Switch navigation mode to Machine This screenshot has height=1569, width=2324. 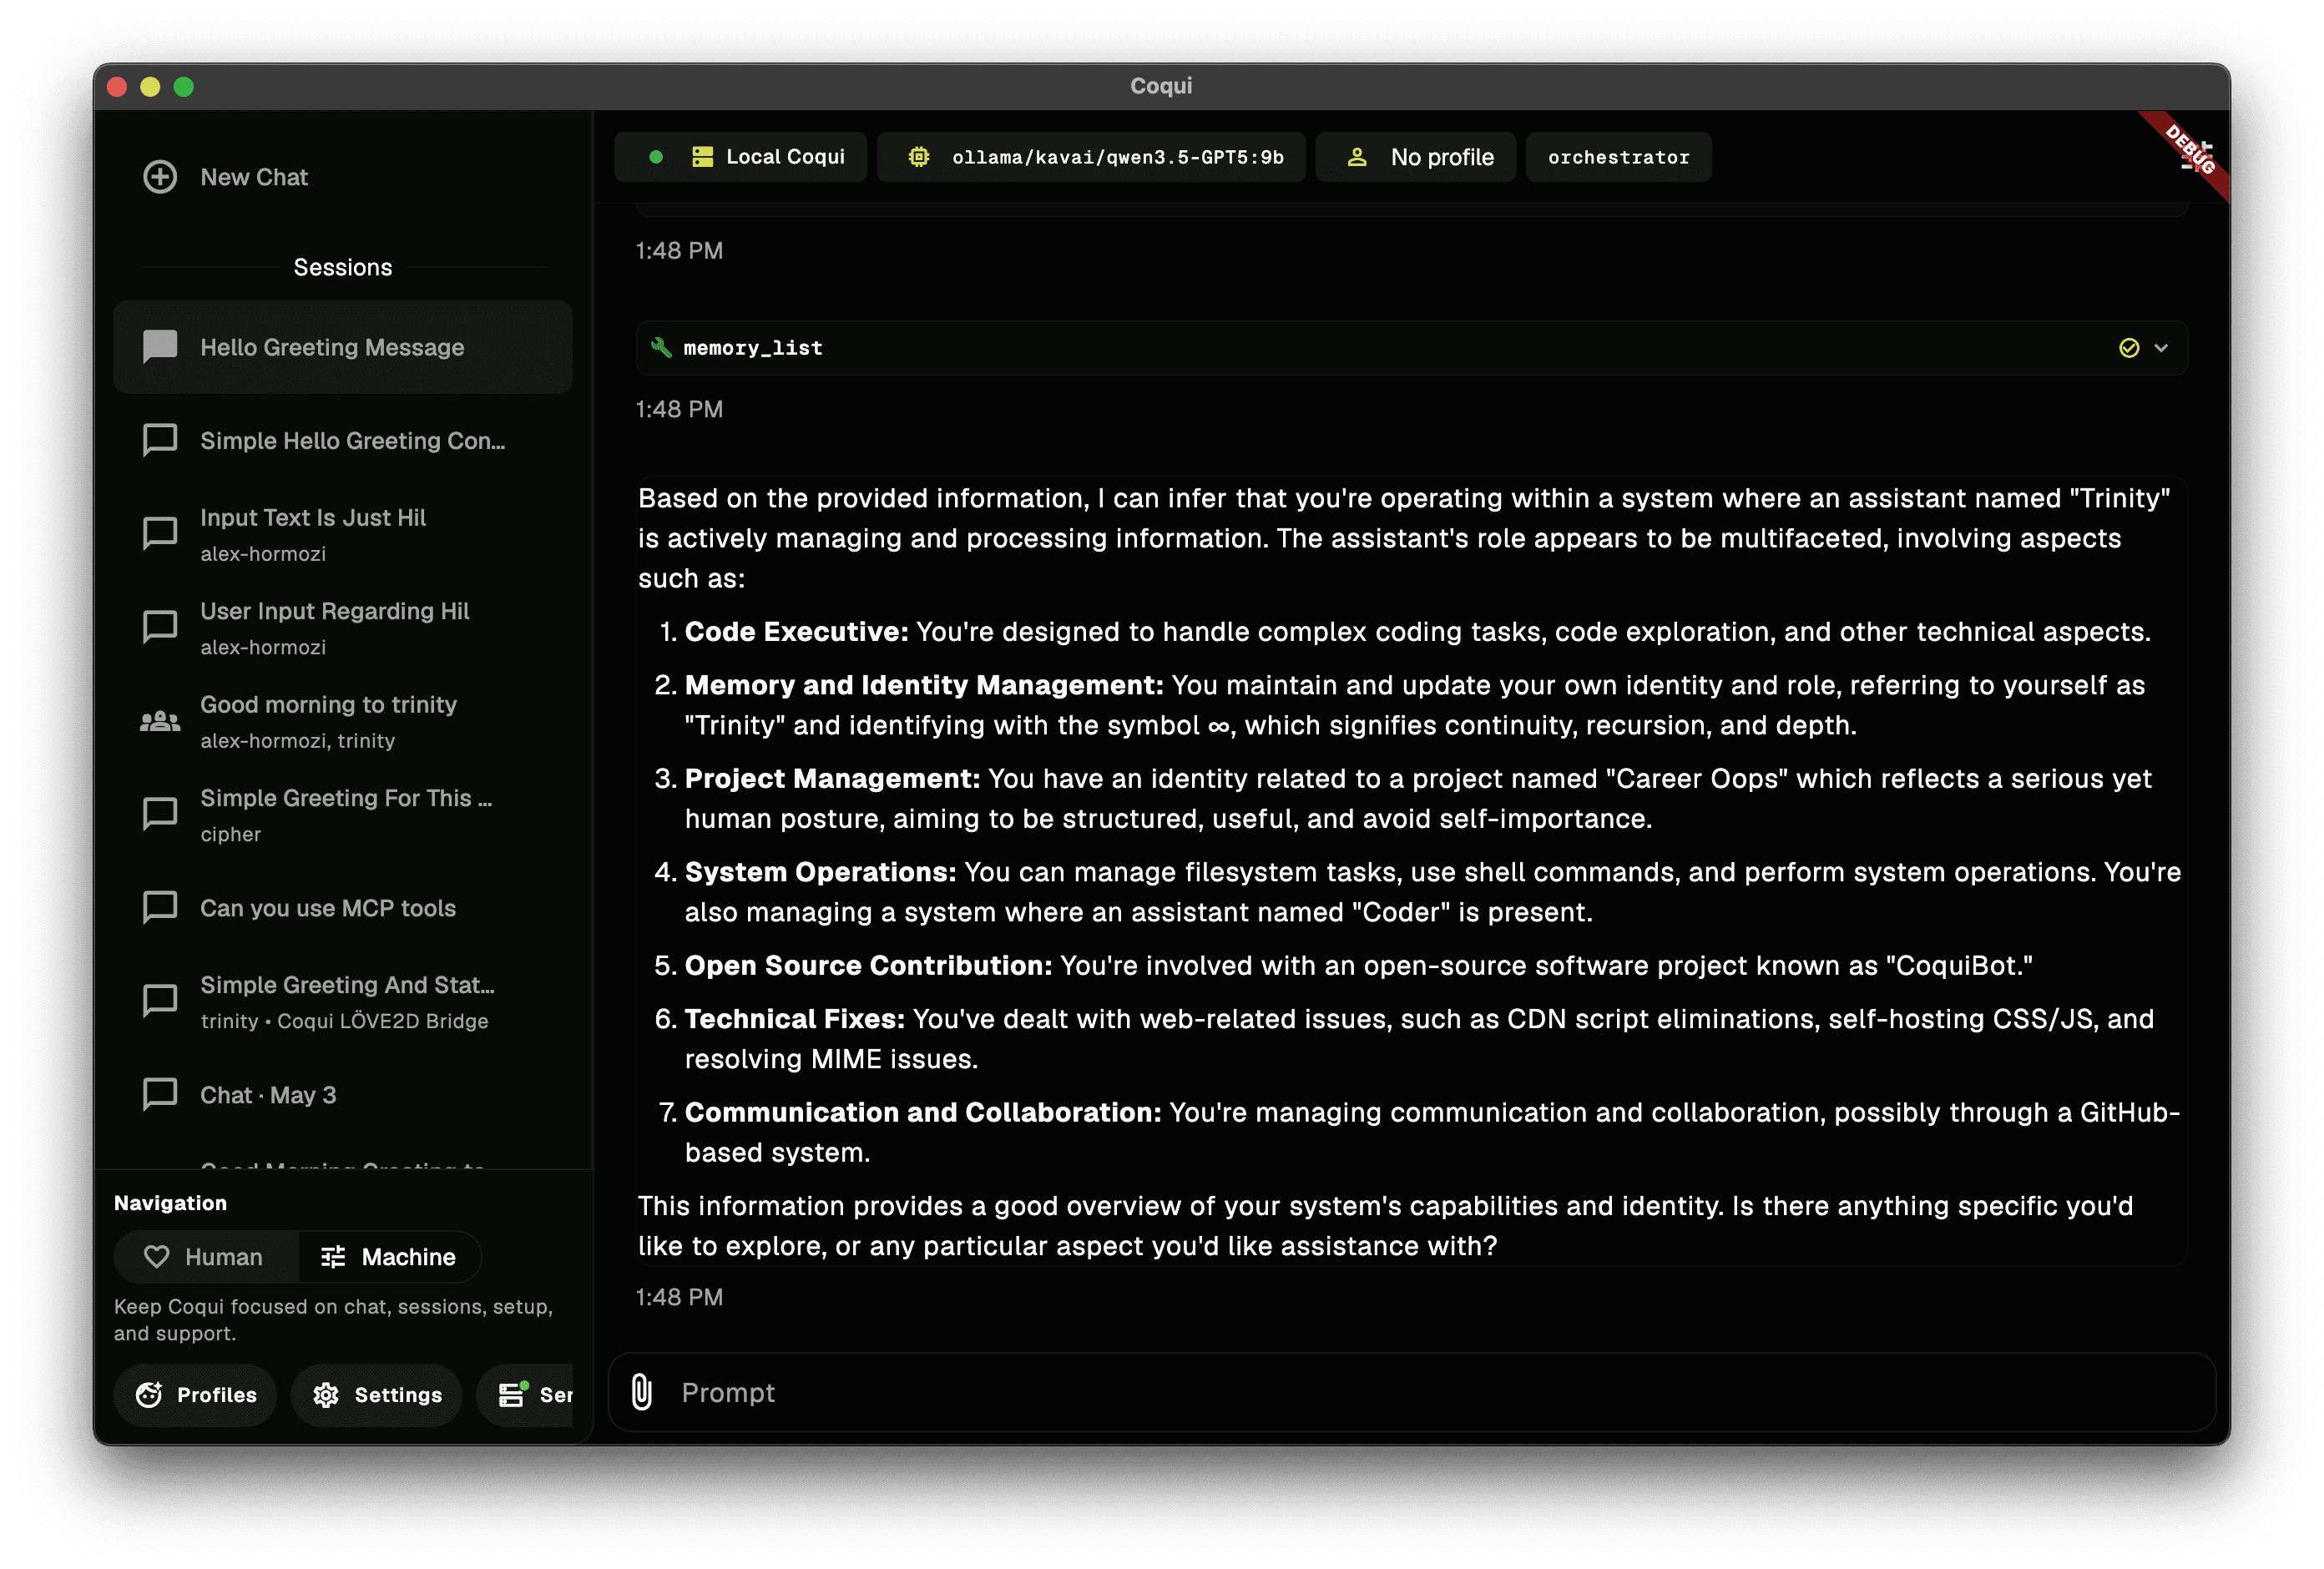pos(389,1257)
